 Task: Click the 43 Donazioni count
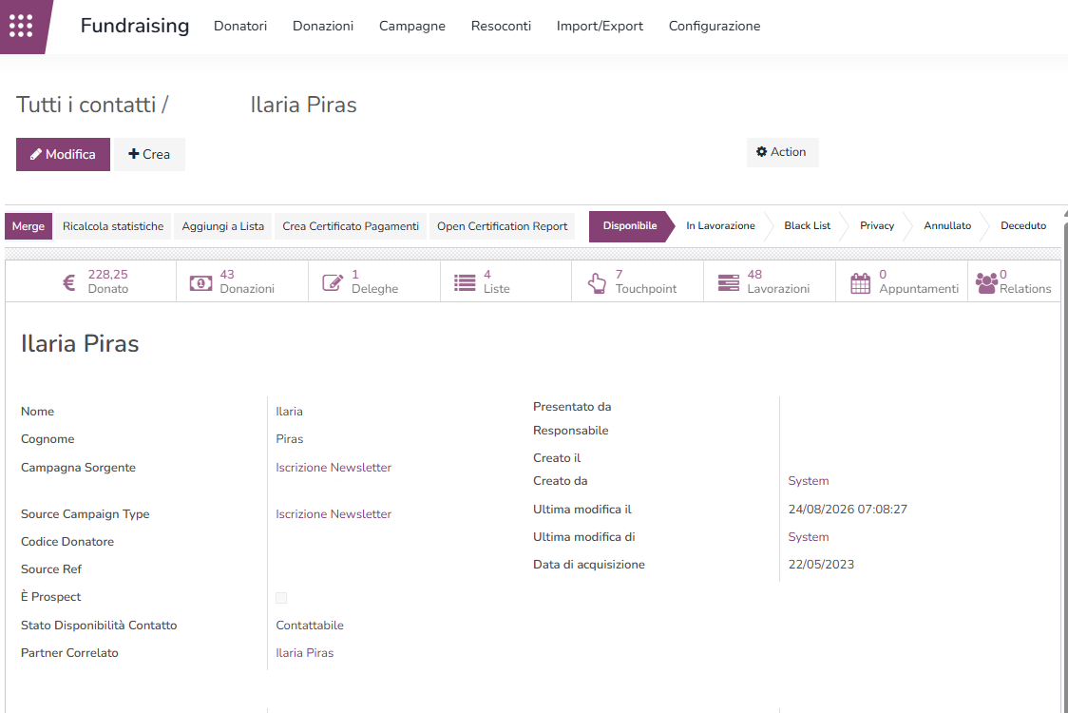(x=227, y=274)
